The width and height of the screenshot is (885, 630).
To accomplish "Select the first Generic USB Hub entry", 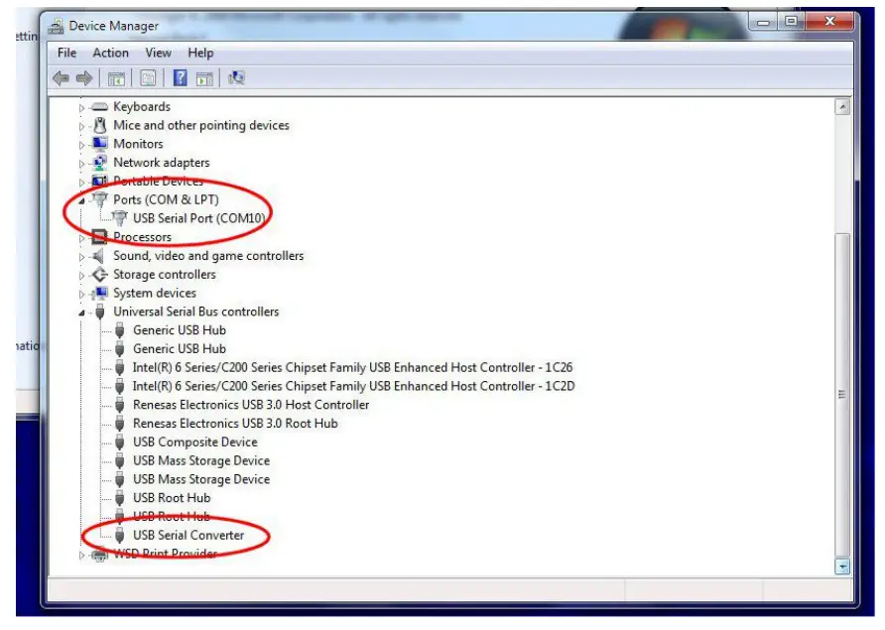I will 180,330.
